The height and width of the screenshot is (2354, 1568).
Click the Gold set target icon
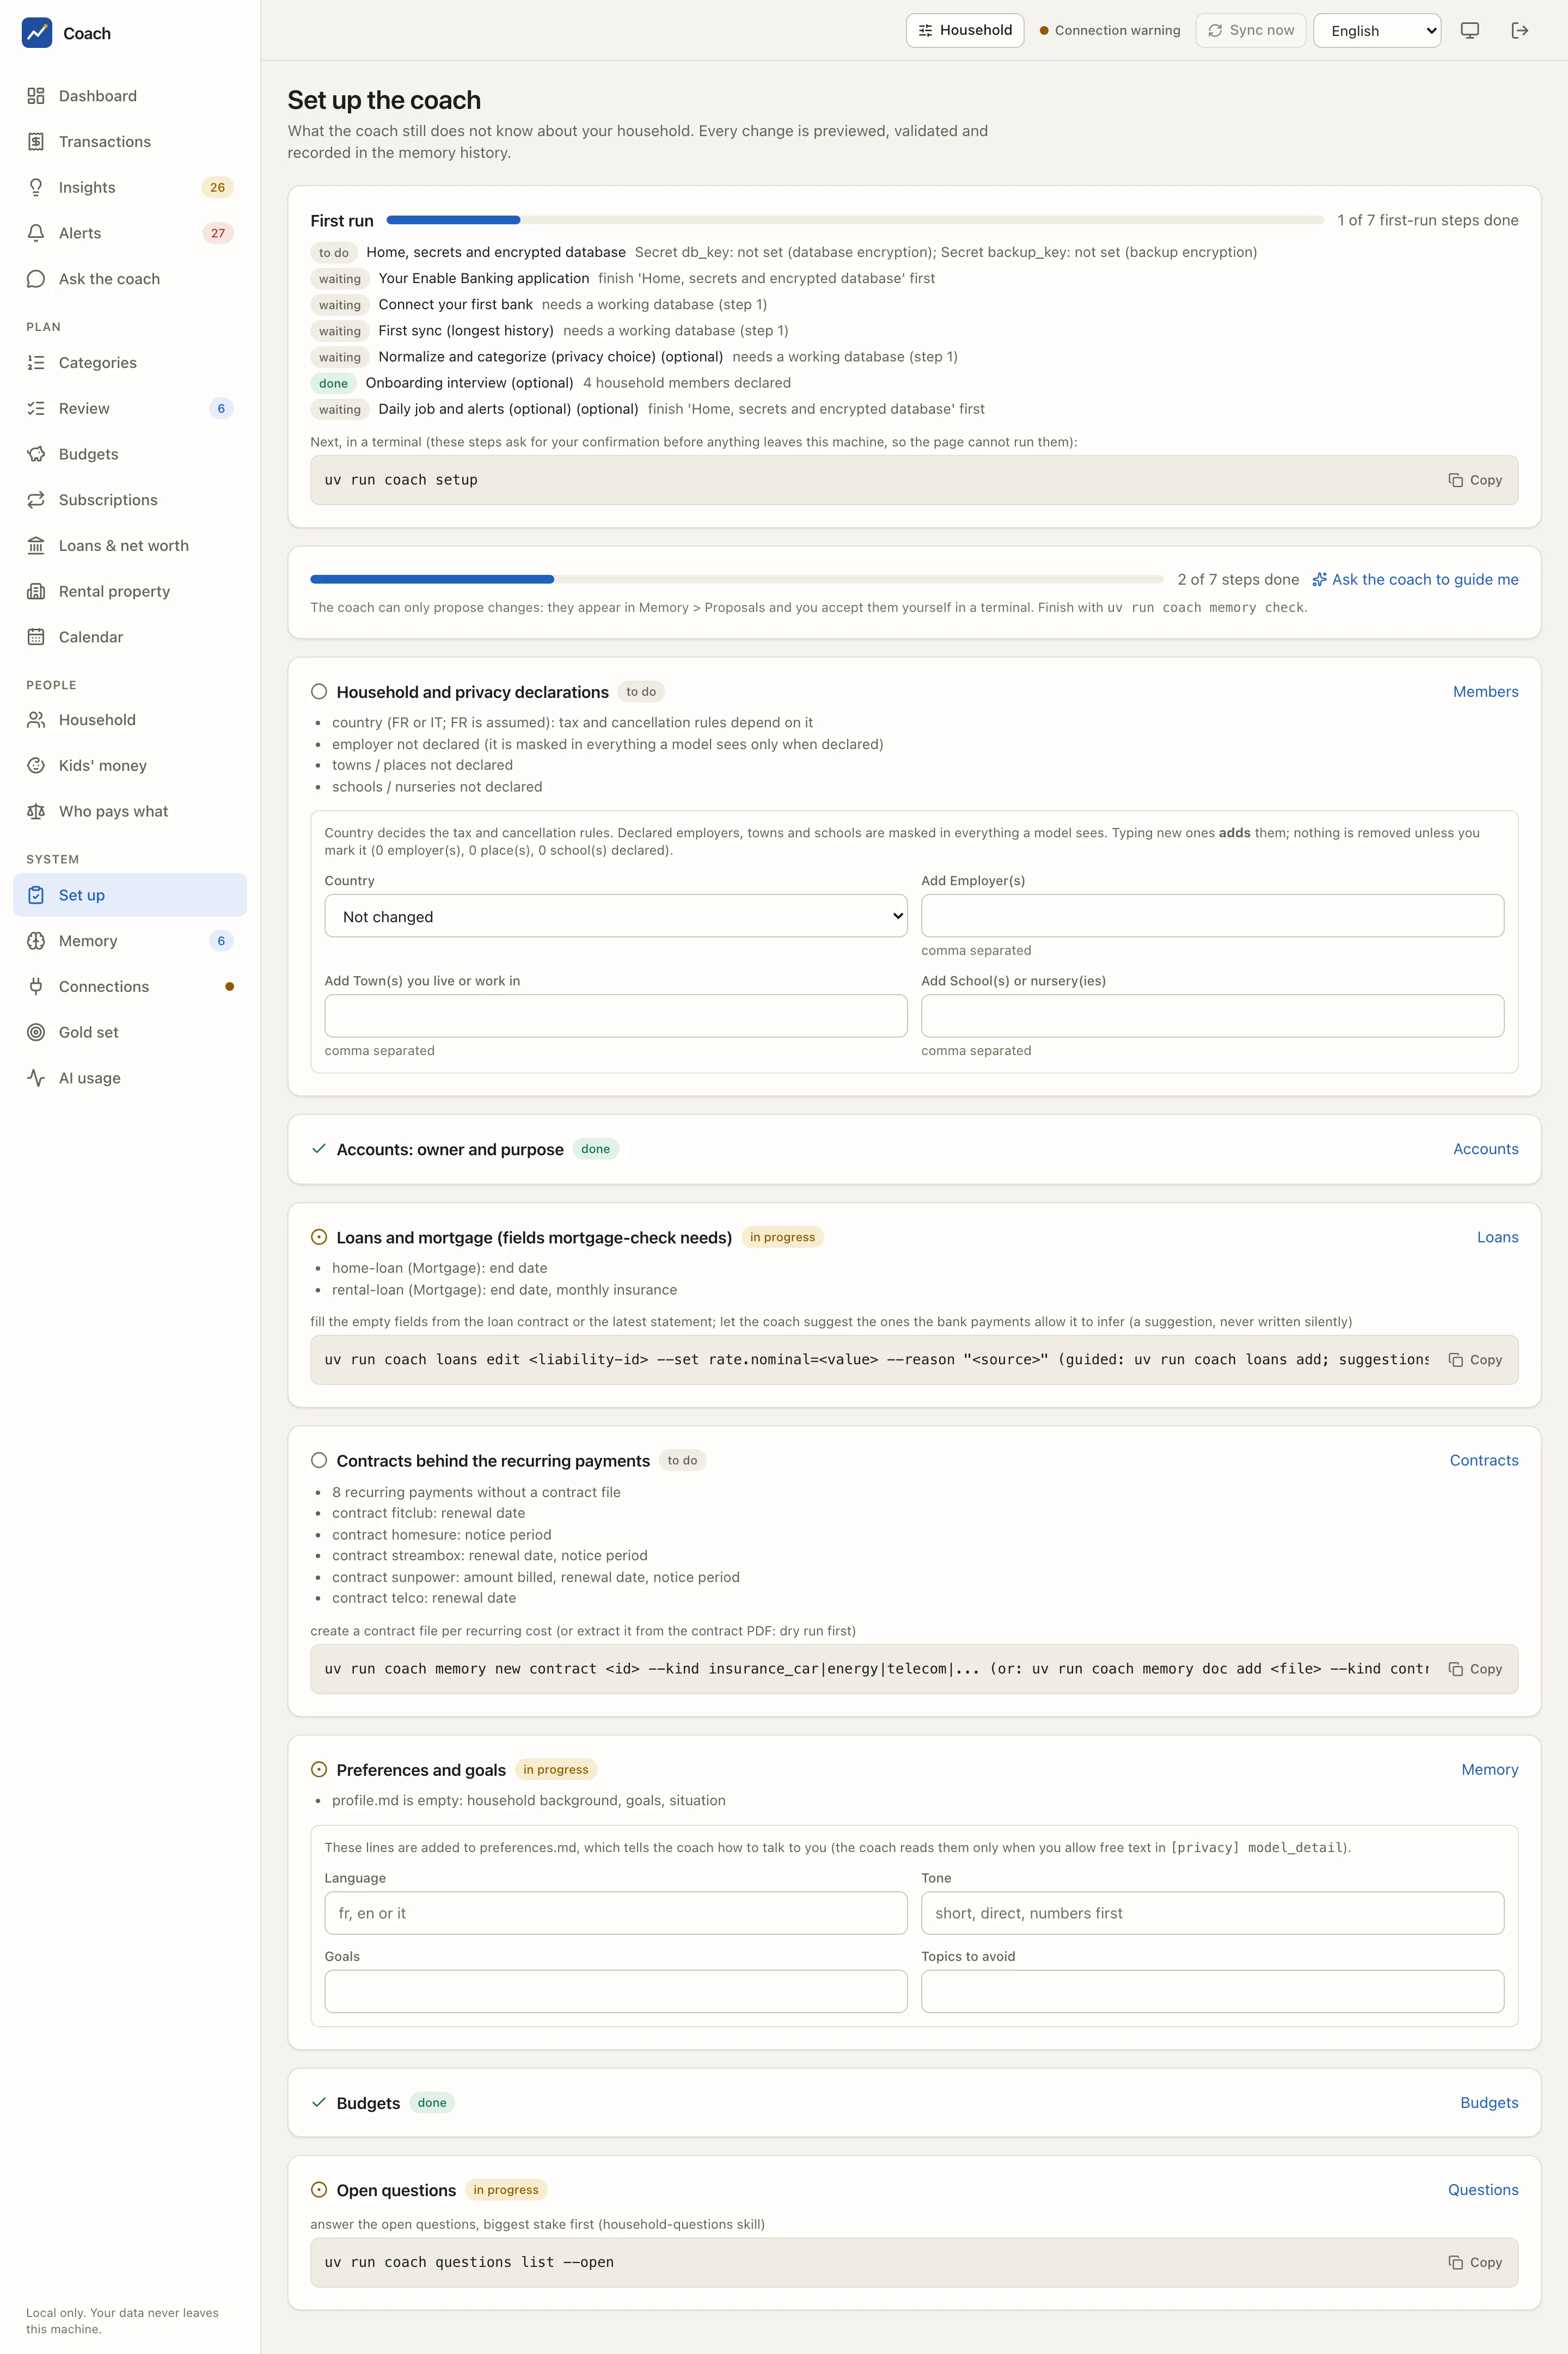(36, 1032)
